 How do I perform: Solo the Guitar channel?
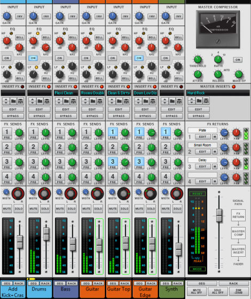98,209
